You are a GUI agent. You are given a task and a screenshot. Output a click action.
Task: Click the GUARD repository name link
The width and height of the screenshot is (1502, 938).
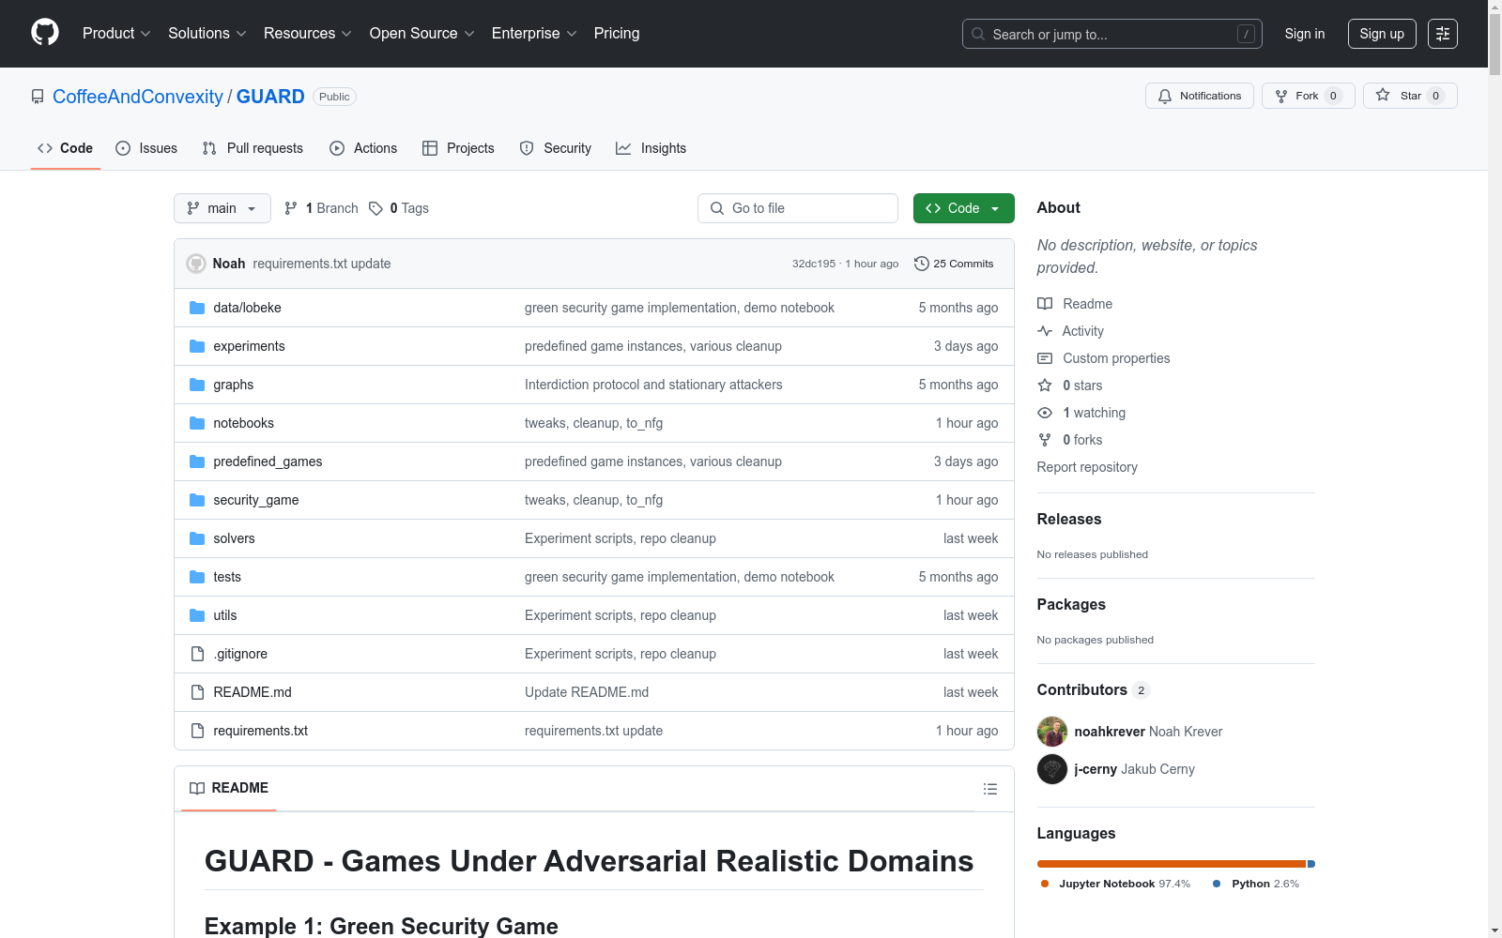tap(270, 97)
